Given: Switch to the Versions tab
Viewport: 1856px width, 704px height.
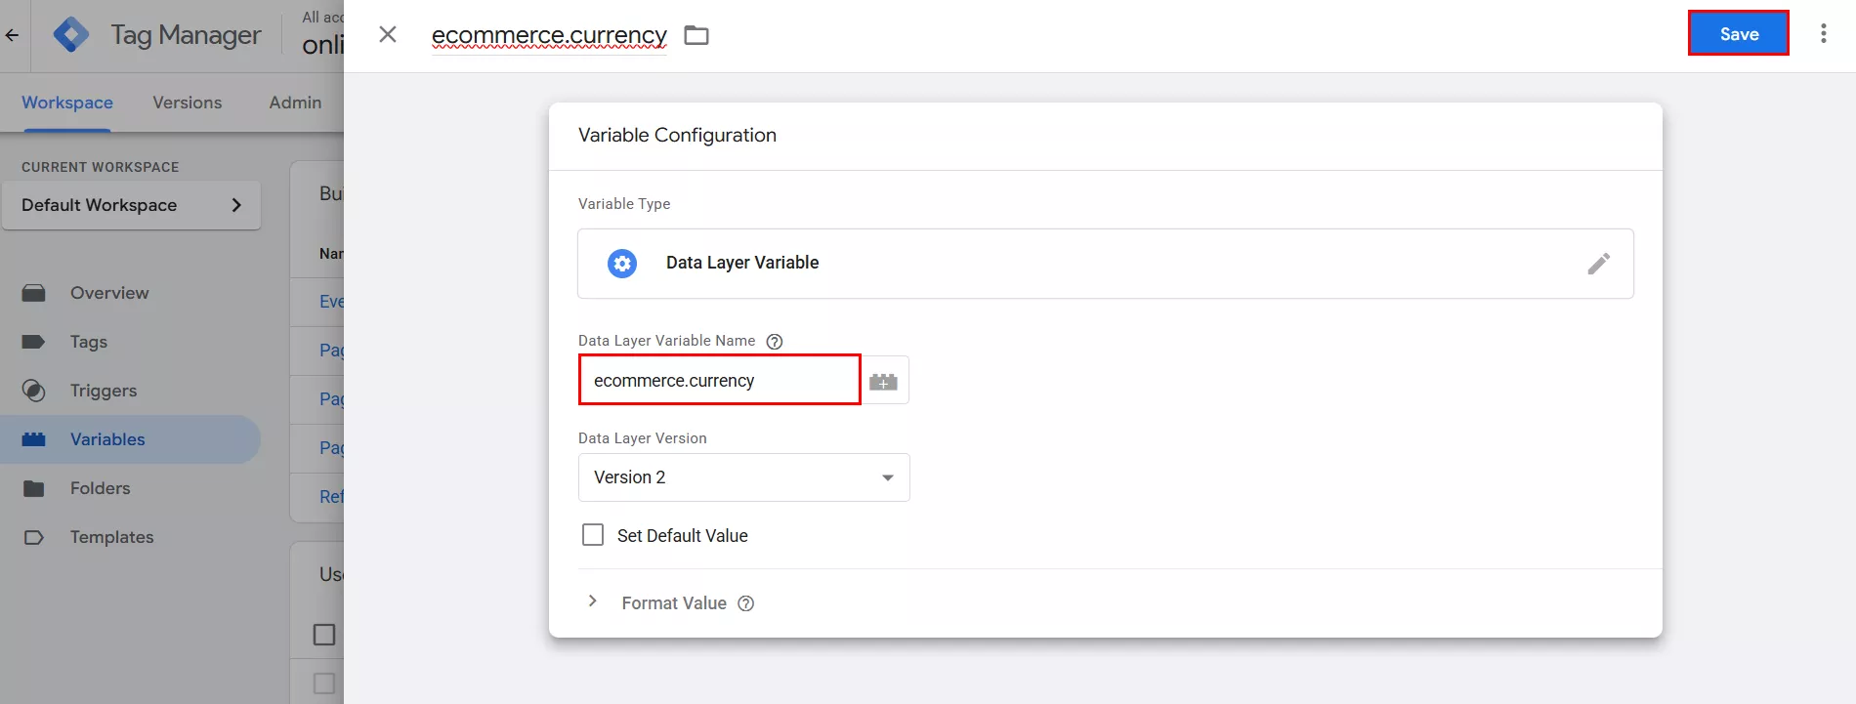Looking at the screenshot, I should click(x=187, y=103).
